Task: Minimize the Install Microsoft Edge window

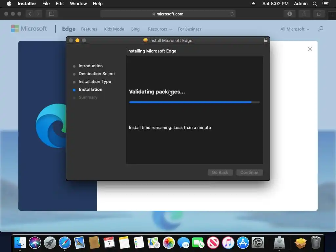Action: click(77, 40)
